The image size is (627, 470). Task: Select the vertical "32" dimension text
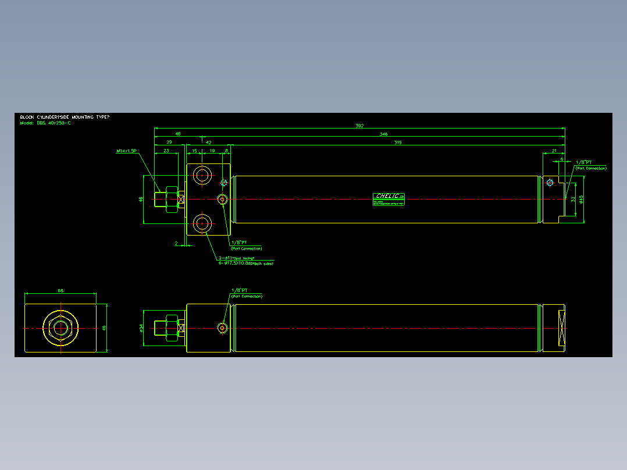[x=573, y=199]
